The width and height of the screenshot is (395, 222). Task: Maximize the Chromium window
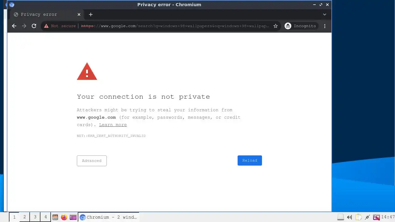click(x=321, y=5)
